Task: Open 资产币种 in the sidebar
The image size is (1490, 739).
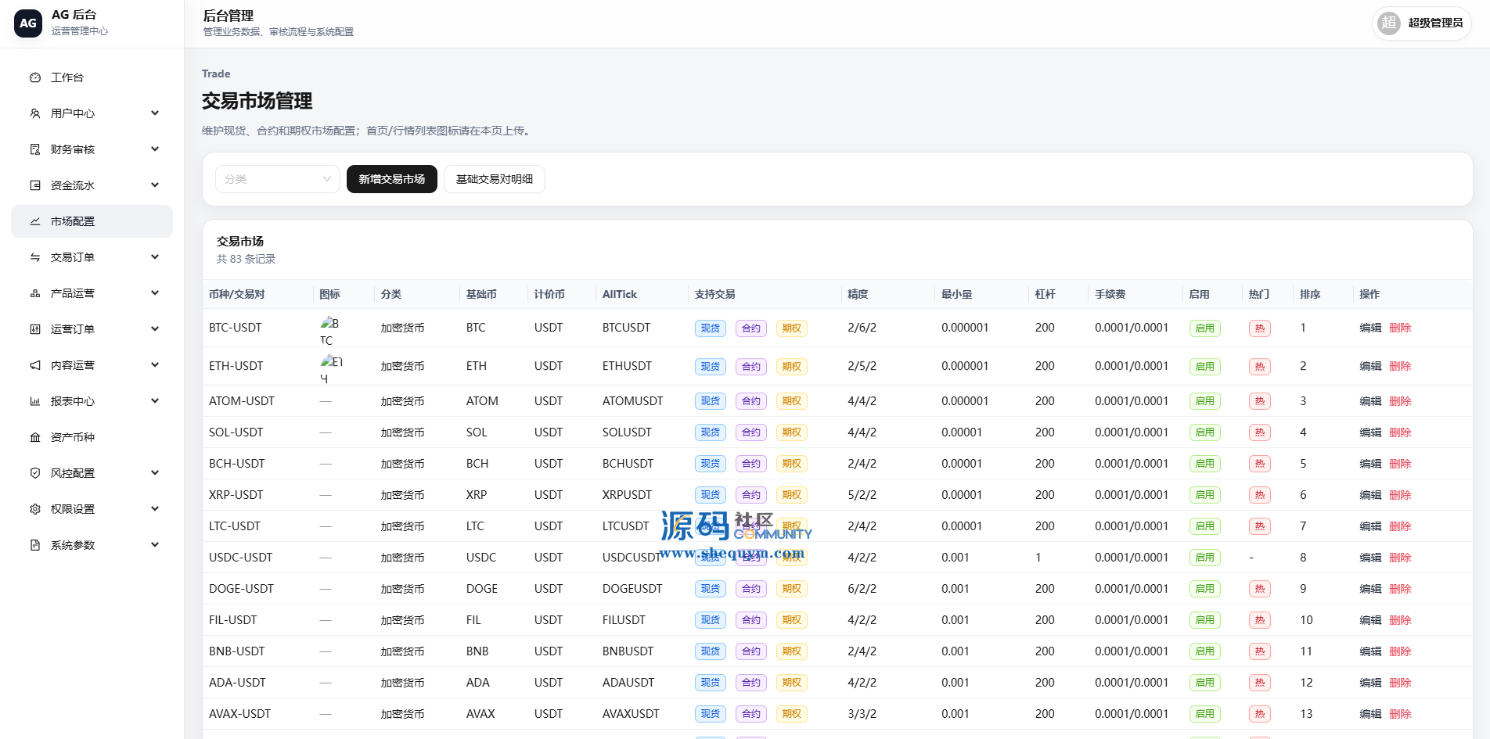Action: 92,437
